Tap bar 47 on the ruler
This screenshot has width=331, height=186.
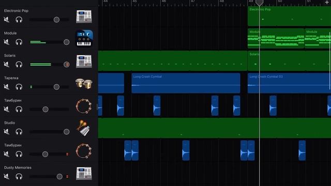[193, 2]
